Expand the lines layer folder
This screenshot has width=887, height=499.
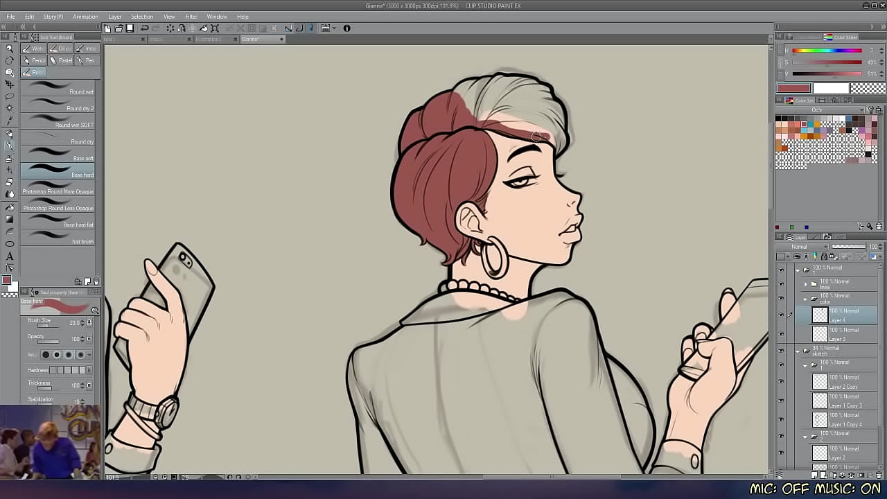pyautogui.click(x=805, y=284)
